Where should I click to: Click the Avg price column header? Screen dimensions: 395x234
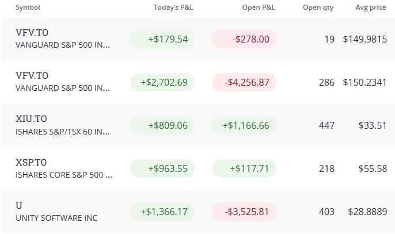(371, 7)
